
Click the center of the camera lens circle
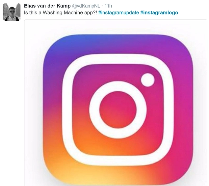118,110
